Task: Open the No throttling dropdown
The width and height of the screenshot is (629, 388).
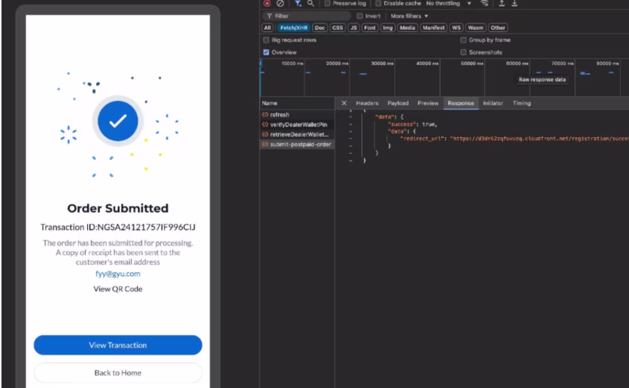Action: pos(448,3)
